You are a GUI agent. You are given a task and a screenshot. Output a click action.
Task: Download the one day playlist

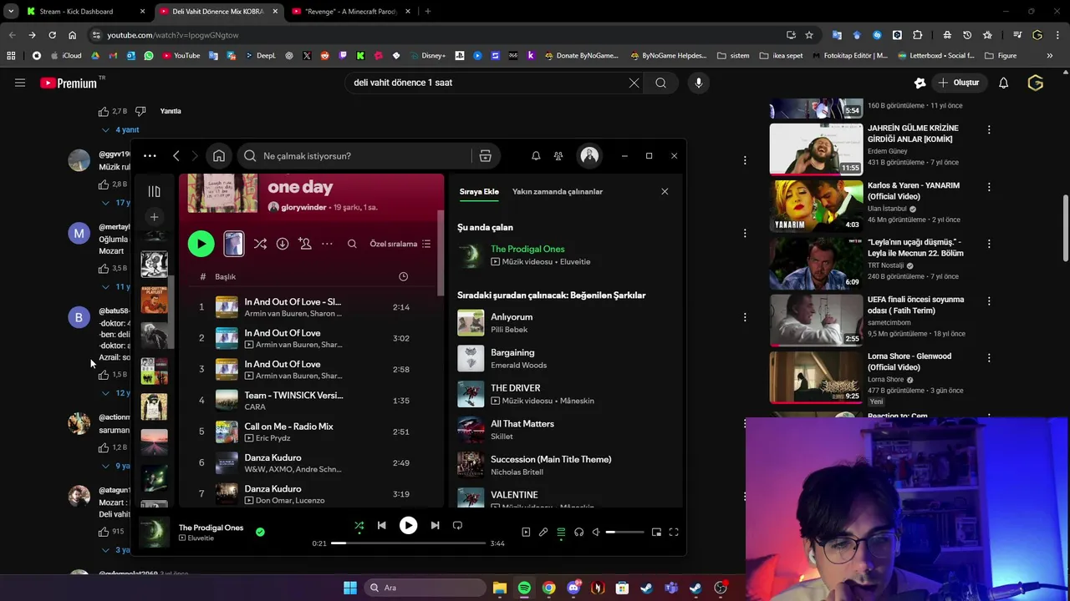click(283, 244)
